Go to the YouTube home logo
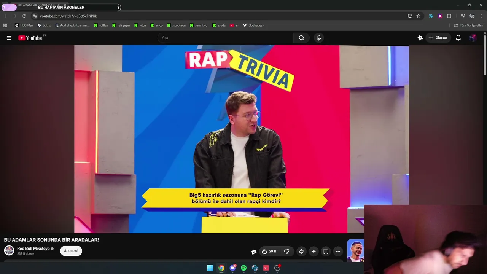This screenshot has height=274, width=487. [30, 38]
